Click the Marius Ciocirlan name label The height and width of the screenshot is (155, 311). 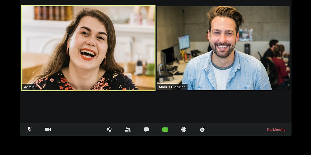pyautogui.click(x=172, y=87)
